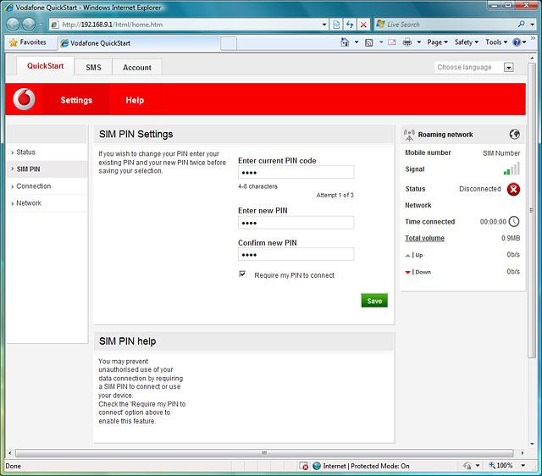Screen dimensions: 542x476
Task: Open the Account tab
Action: (x=136, y=67)
